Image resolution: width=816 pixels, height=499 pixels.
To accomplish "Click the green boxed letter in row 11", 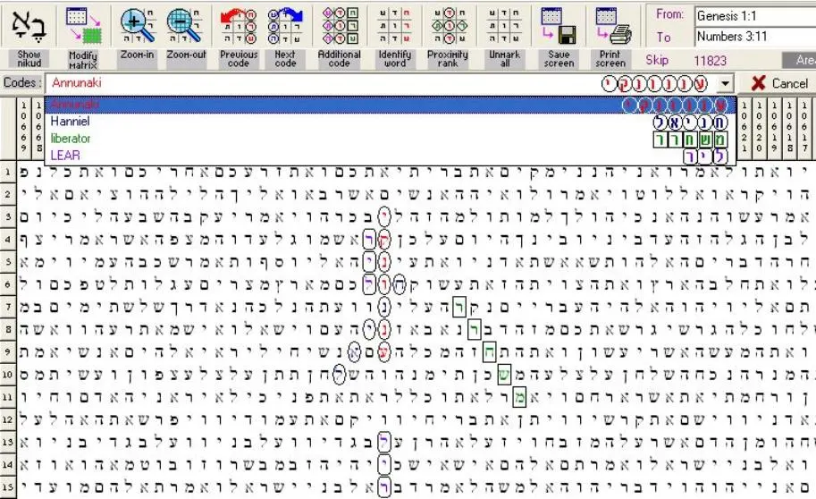I will click(519, 397).
